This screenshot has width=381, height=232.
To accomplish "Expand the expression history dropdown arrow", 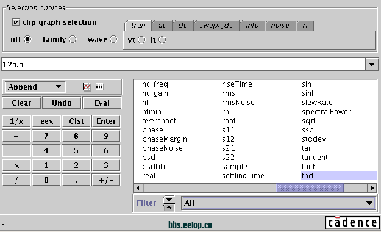I will click(372, 65).
